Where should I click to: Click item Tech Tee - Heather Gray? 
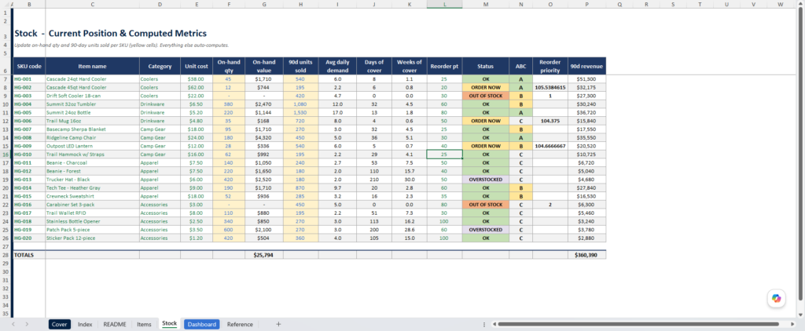pyautogui.click(x=93, y=188)
